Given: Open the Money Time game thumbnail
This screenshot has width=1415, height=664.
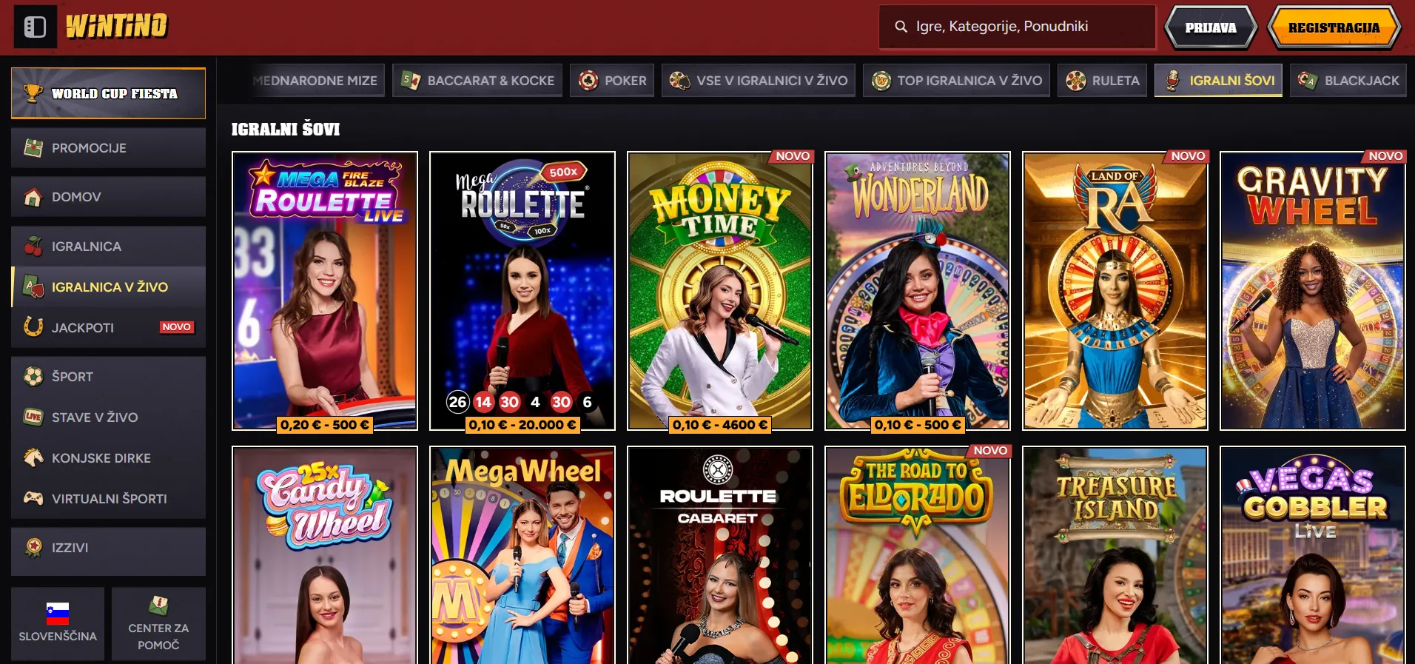Looking at the screenshot, I should point(720,291).
